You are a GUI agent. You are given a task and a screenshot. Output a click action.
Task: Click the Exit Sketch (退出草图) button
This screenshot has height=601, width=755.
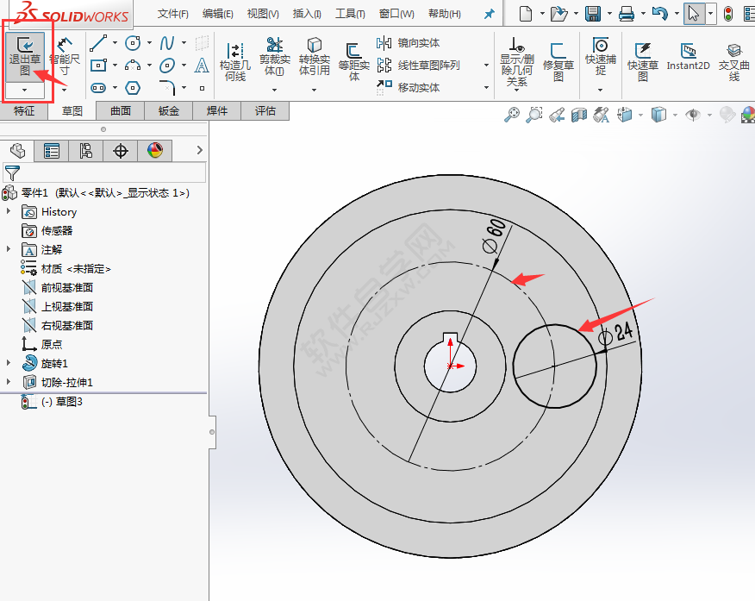pos(24,57)
